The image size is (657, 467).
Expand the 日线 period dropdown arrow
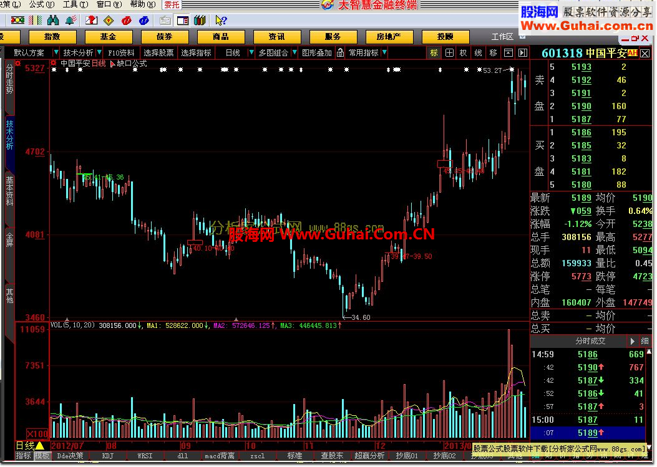[251, 52]
